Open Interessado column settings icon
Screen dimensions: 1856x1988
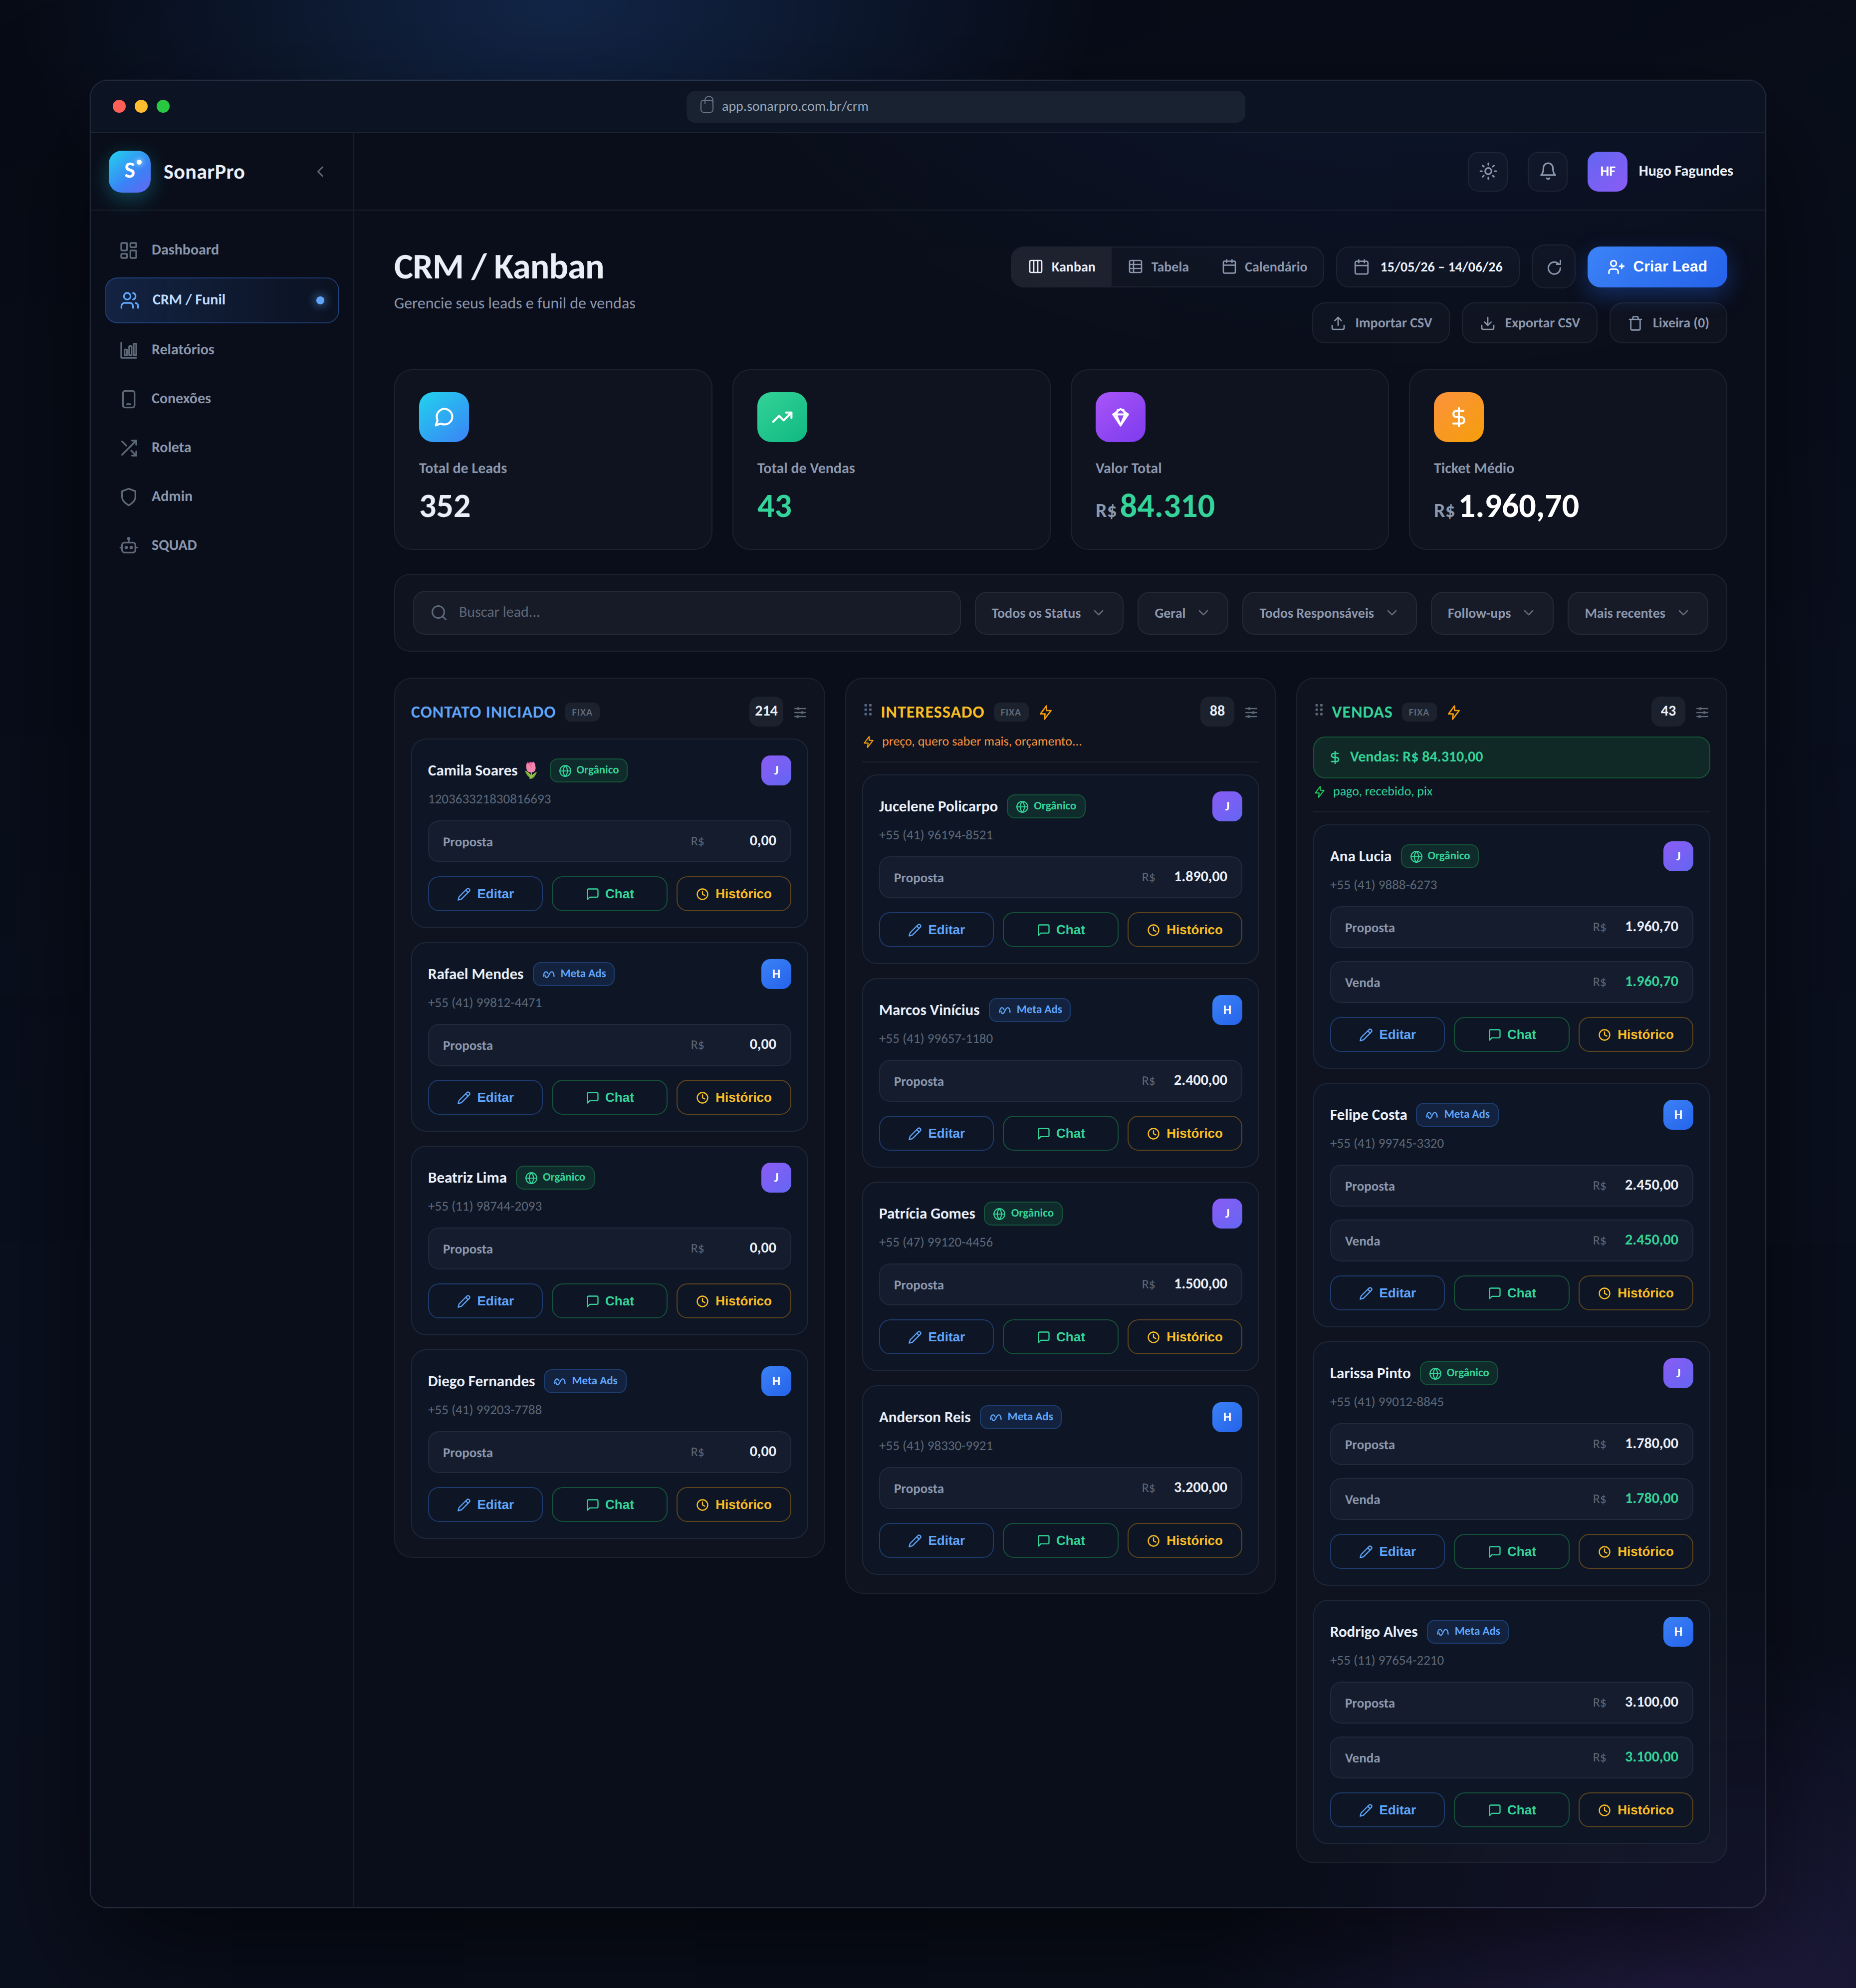coord(1251,712)
